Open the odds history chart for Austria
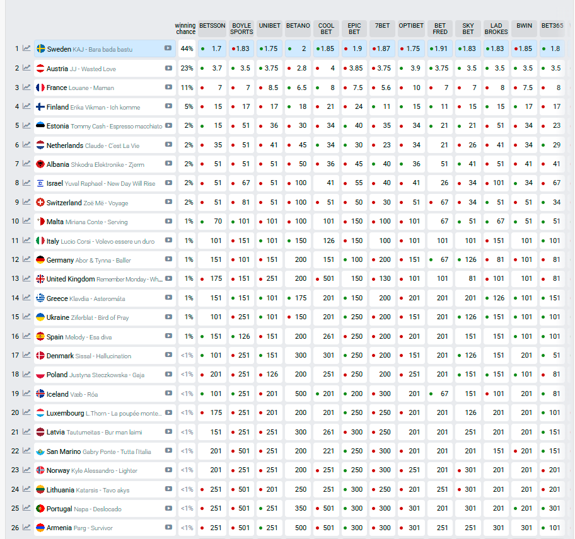 click(x=26, y=68)
